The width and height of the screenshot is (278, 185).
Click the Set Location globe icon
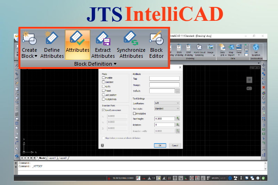(256, 48)
